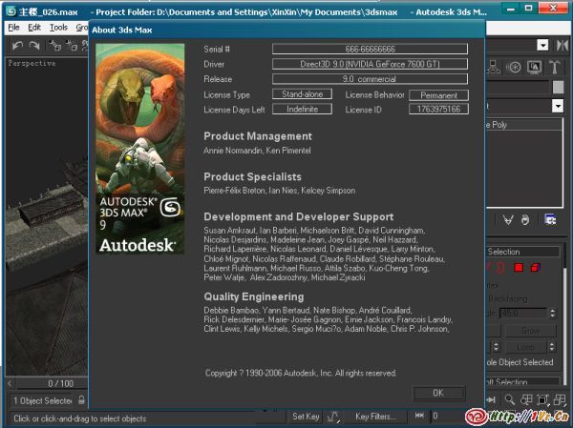Open the File menu

[x=14, y=28]
